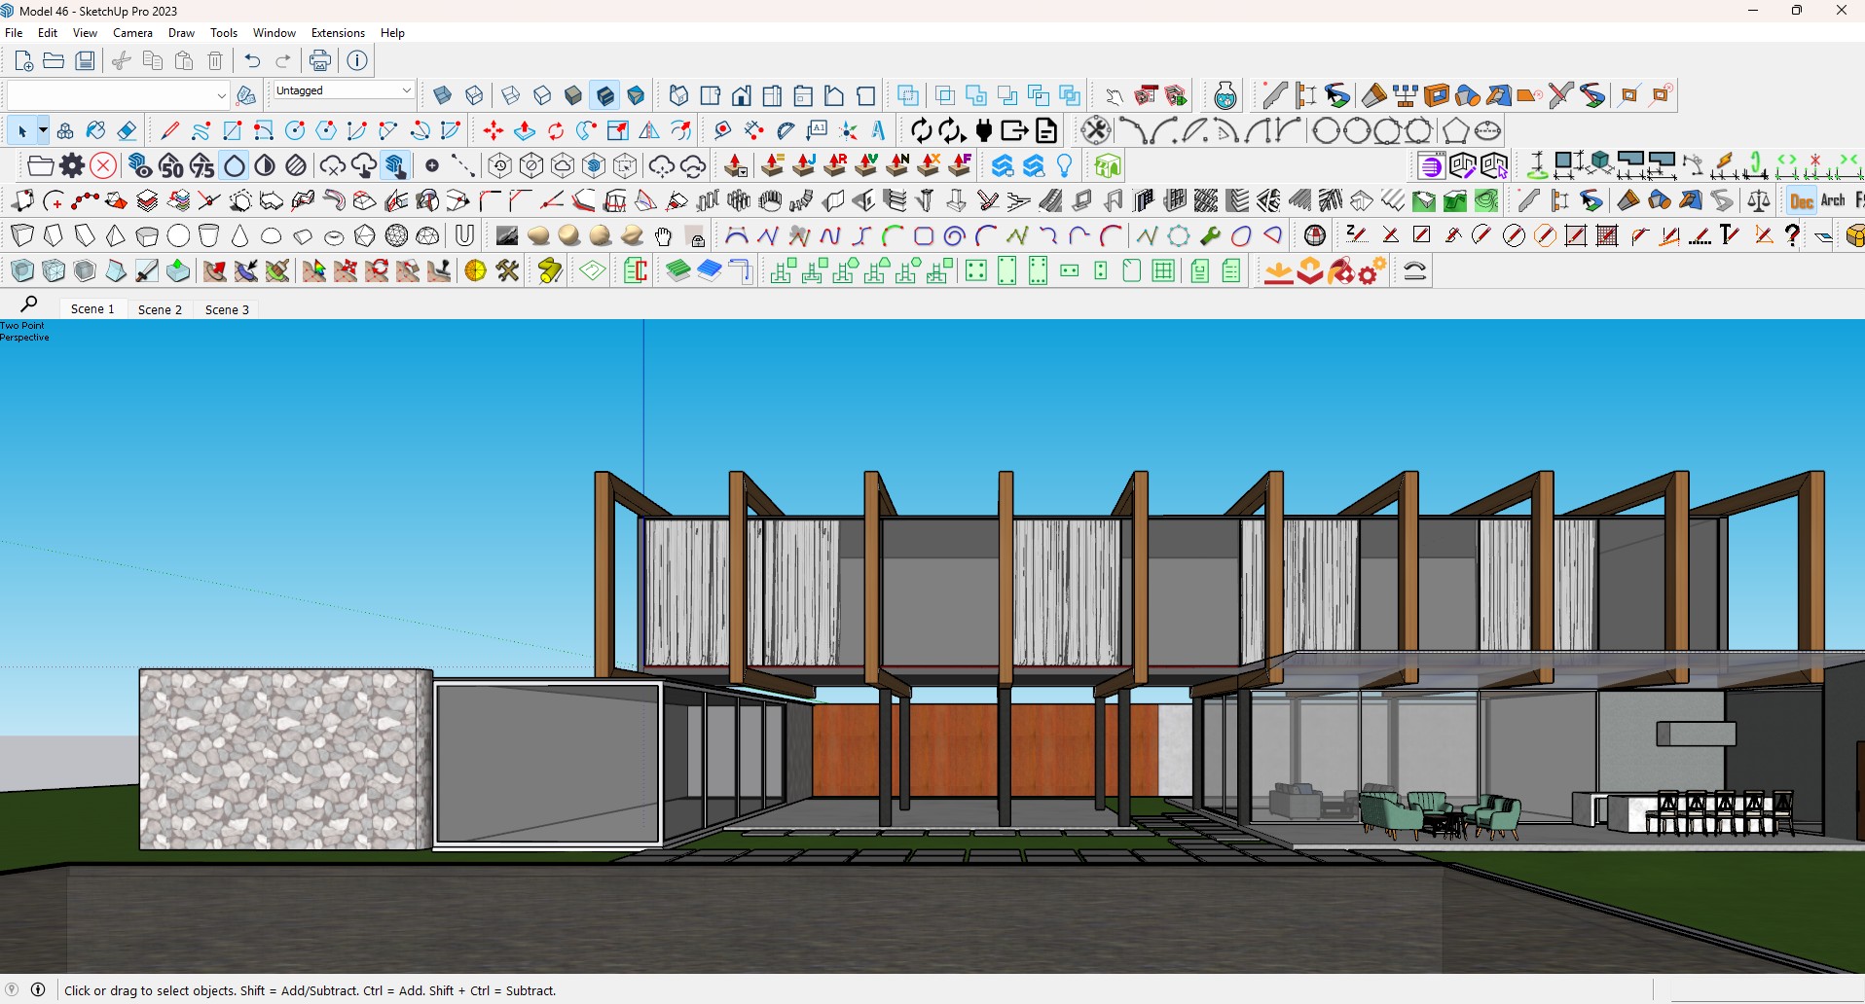Image resolution: width=1865 pixels, height=1004 pixels.
Task: Click the status bar info circle icon
Action: [38, 989]
